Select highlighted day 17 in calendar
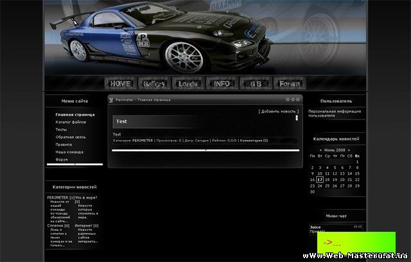 (x=320, y=180)
